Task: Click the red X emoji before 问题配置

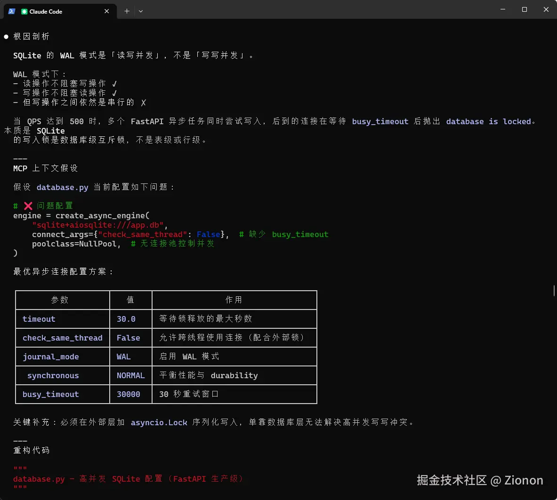Action: coord(28,206)
